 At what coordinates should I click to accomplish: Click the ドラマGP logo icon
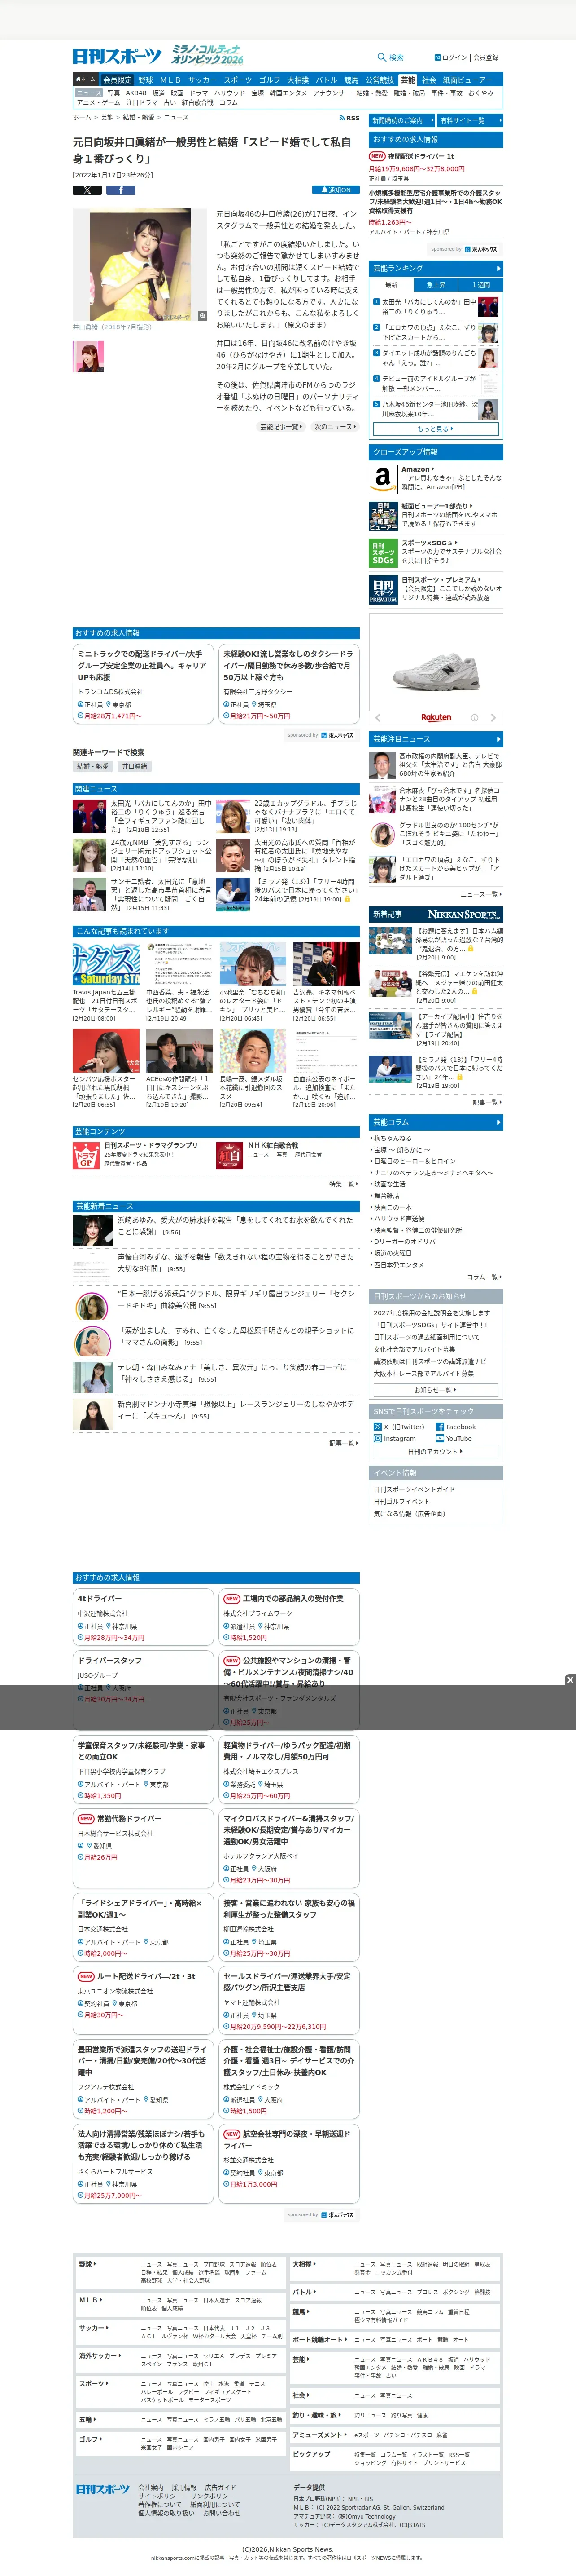coord(86,1156)
